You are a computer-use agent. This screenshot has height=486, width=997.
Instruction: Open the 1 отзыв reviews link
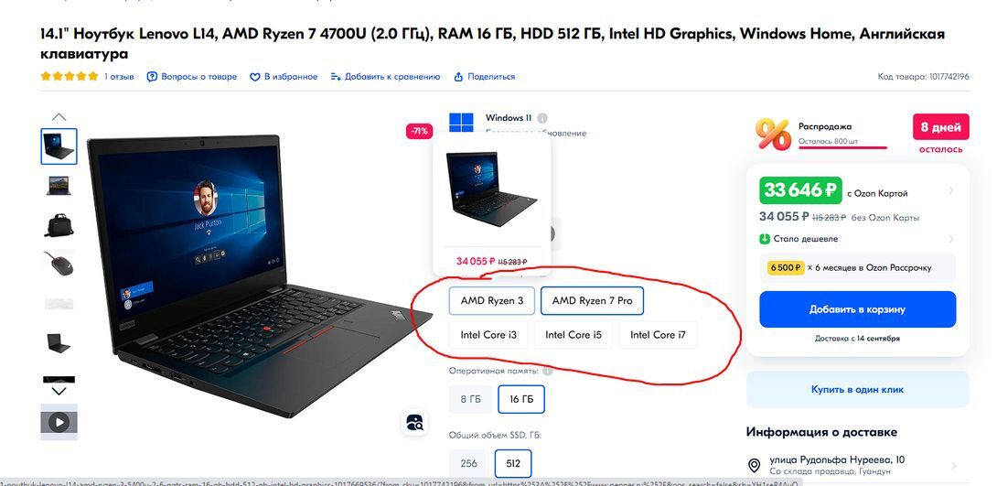point(120,77)
